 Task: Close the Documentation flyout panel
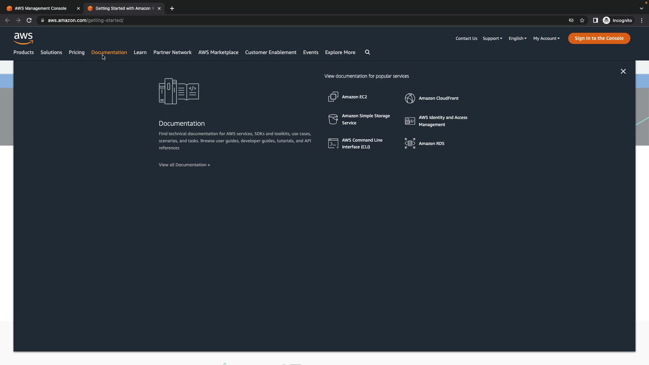point(623,71)
